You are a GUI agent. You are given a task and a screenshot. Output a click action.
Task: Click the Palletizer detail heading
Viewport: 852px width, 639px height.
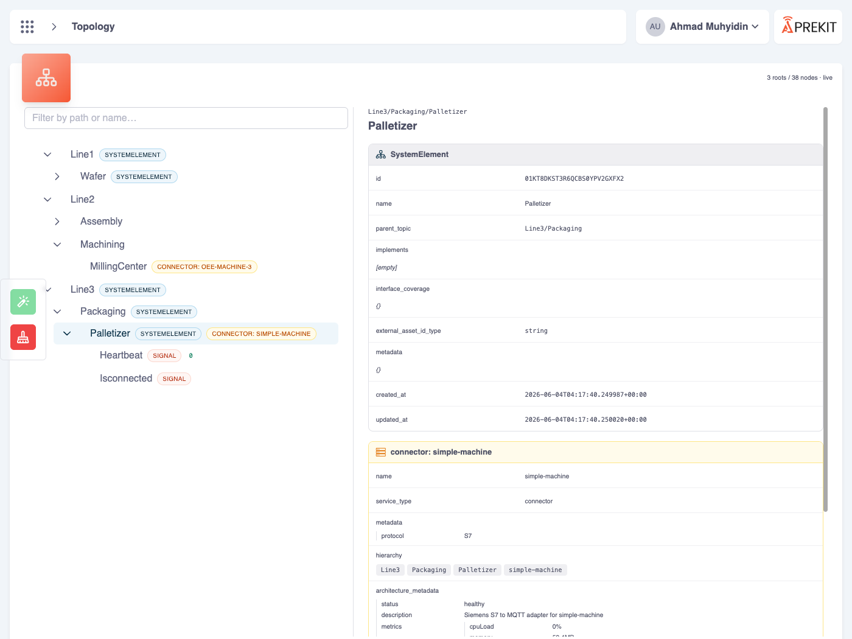[393, 126]
